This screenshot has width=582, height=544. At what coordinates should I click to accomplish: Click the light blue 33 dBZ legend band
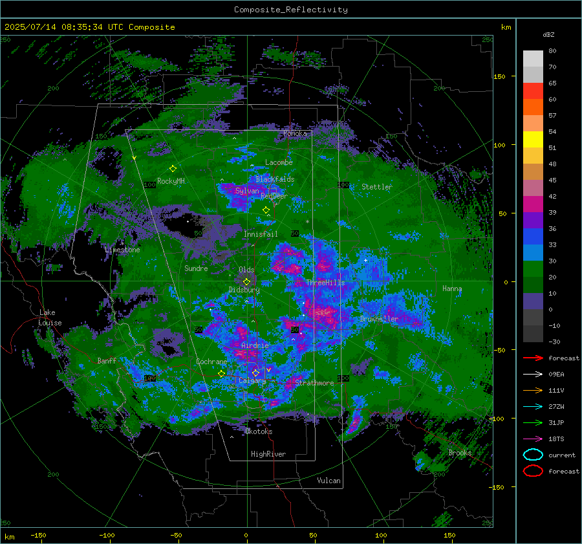pos(533,252)
